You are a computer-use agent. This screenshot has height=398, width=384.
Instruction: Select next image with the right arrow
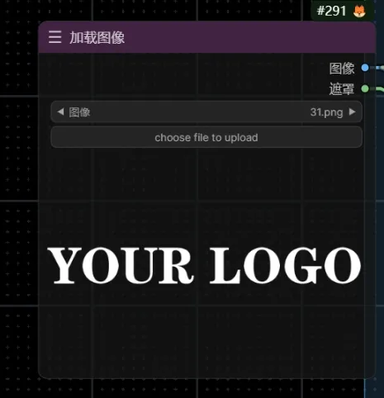point(352,111)
